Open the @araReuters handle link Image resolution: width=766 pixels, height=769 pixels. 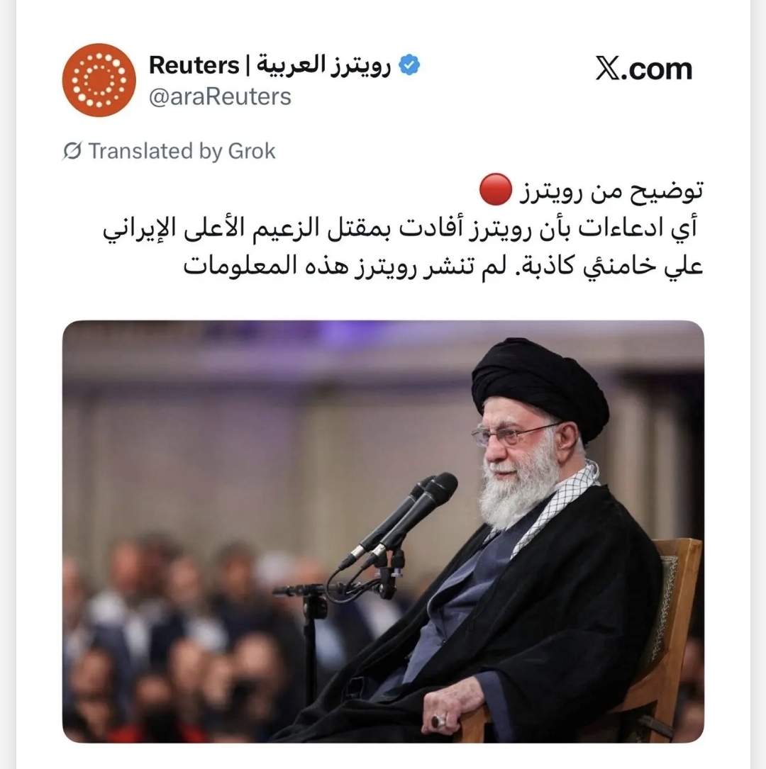(220, 96)
